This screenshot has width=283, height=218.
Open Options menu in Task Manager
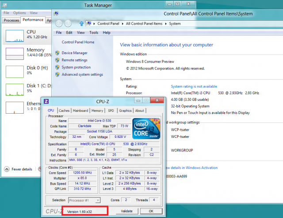(x=19, y=13)
